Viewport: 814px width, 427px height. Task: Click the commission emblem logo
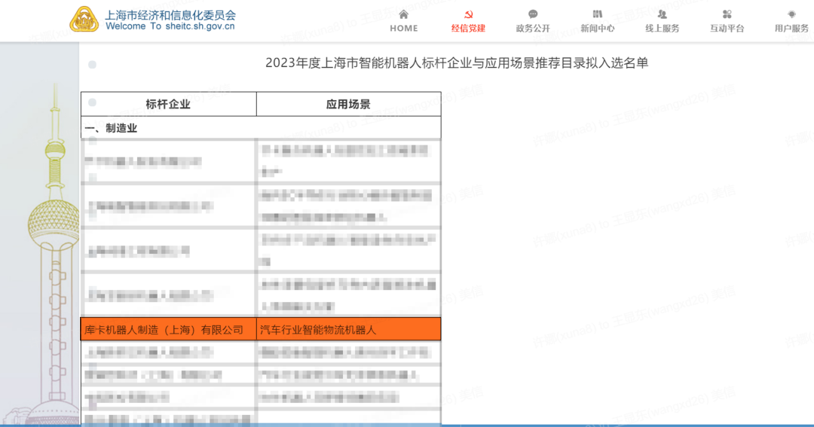[84, 20]
